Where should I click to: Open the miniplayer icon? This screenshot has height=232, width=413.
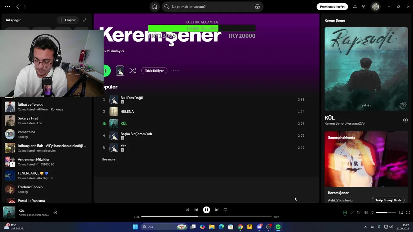pos(401,213)
